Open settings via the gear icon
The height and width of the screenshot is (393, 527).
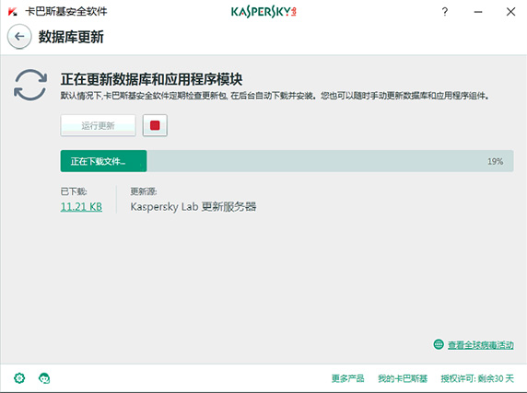pos(19,378)
